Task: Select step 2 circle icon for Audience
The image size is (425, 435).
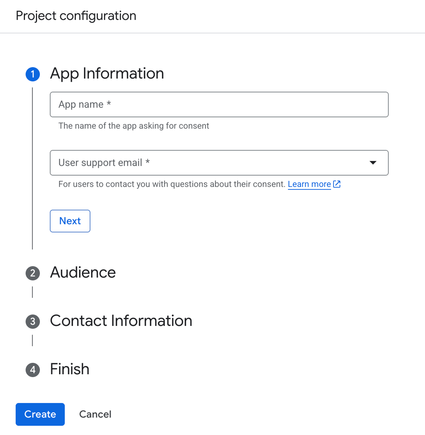Action: click(x=33, y=273)
